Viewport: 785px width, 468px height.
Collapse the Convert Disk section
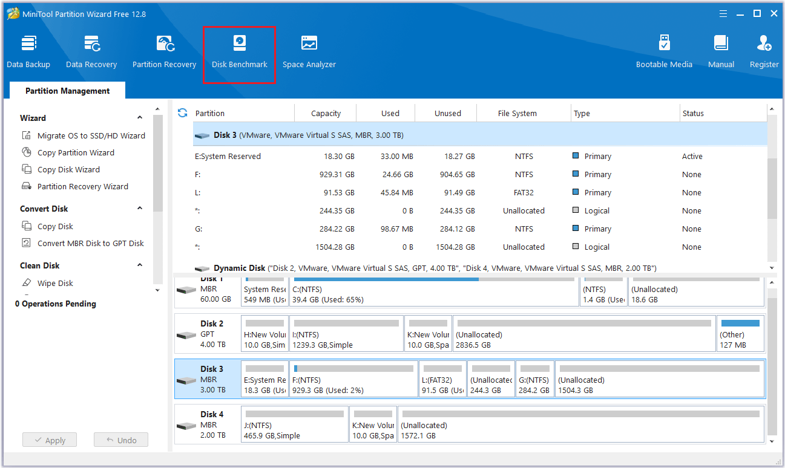140,209
